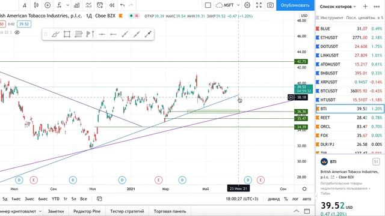Open the financials bar chart icon
This screenshot has width=385, height=216.
click(x=77, y=5)
